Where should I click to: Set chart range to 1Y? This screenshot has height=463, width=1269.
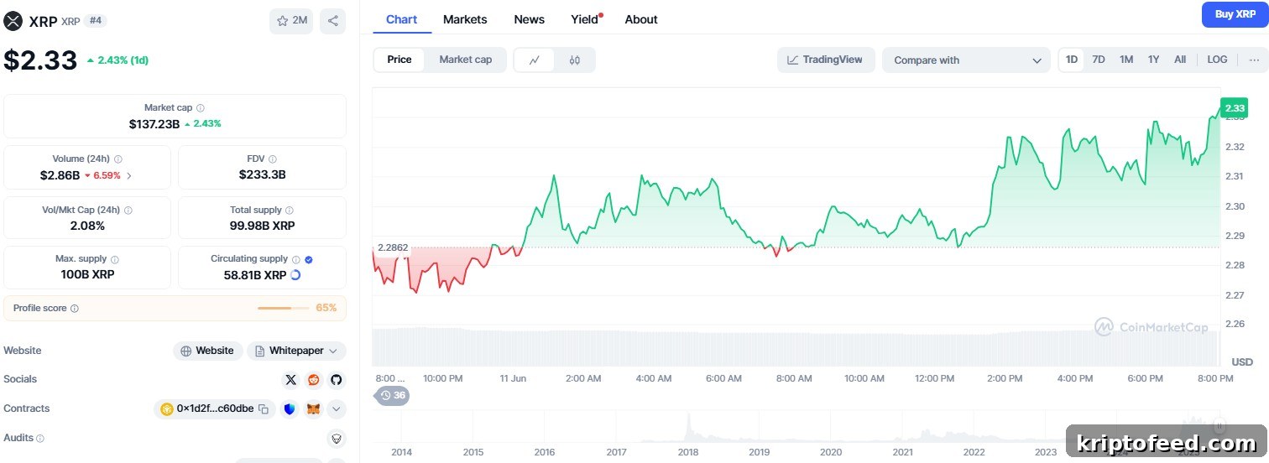[x=1153, y=60]
